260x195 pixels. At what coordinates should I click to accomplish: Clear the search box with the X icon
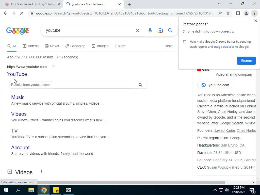pos(137,30)
